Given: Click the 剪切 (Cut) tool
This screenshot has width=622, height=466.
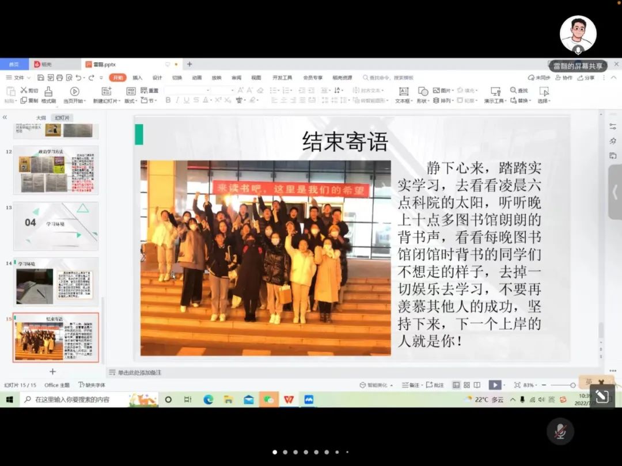Looking at the screenshot, I should pos(29,90).
